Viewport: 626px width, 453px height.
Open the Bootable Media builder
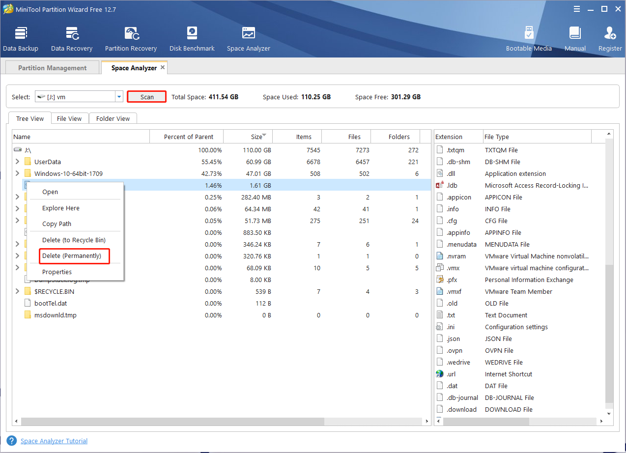point(529,39)
